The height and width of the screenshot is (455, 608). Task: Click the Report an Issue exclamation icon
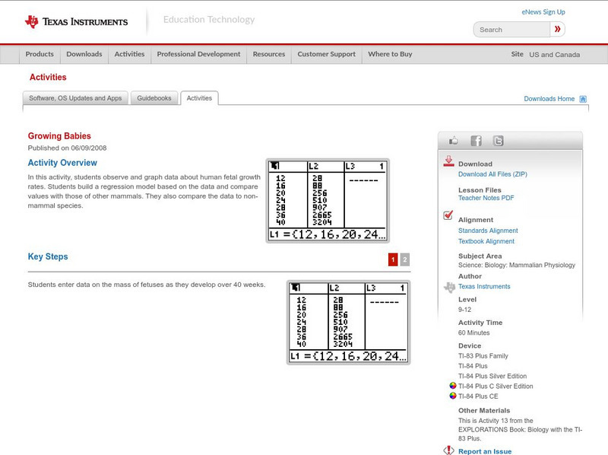coord(448,450)
